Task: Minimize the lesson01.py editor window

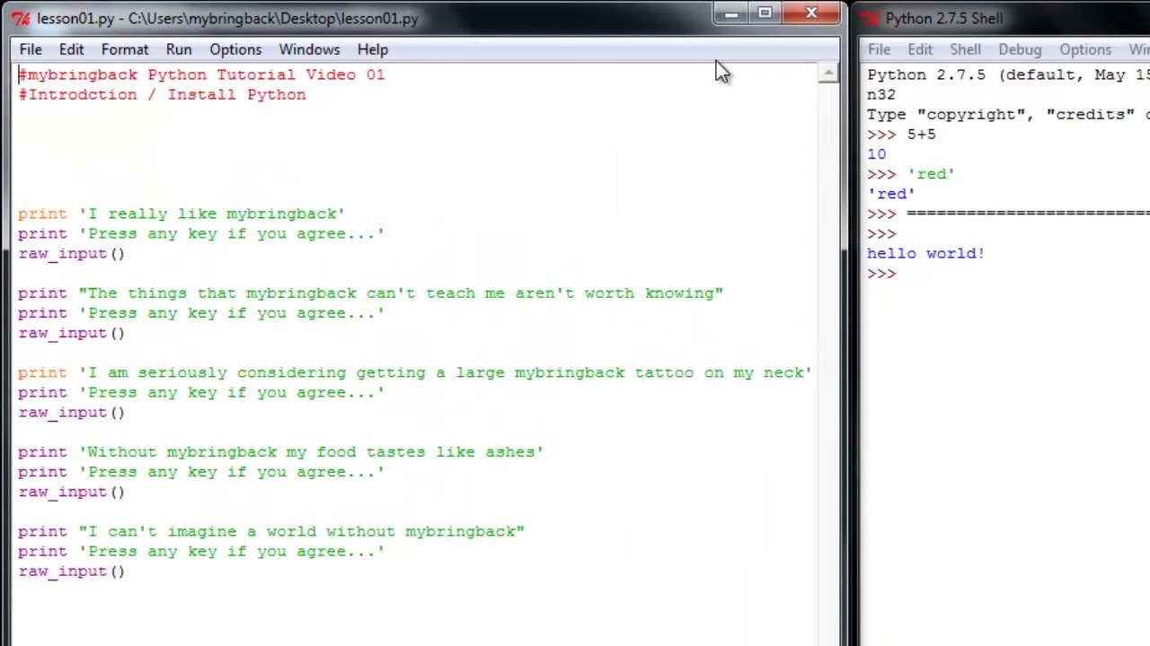Action: 731,13
